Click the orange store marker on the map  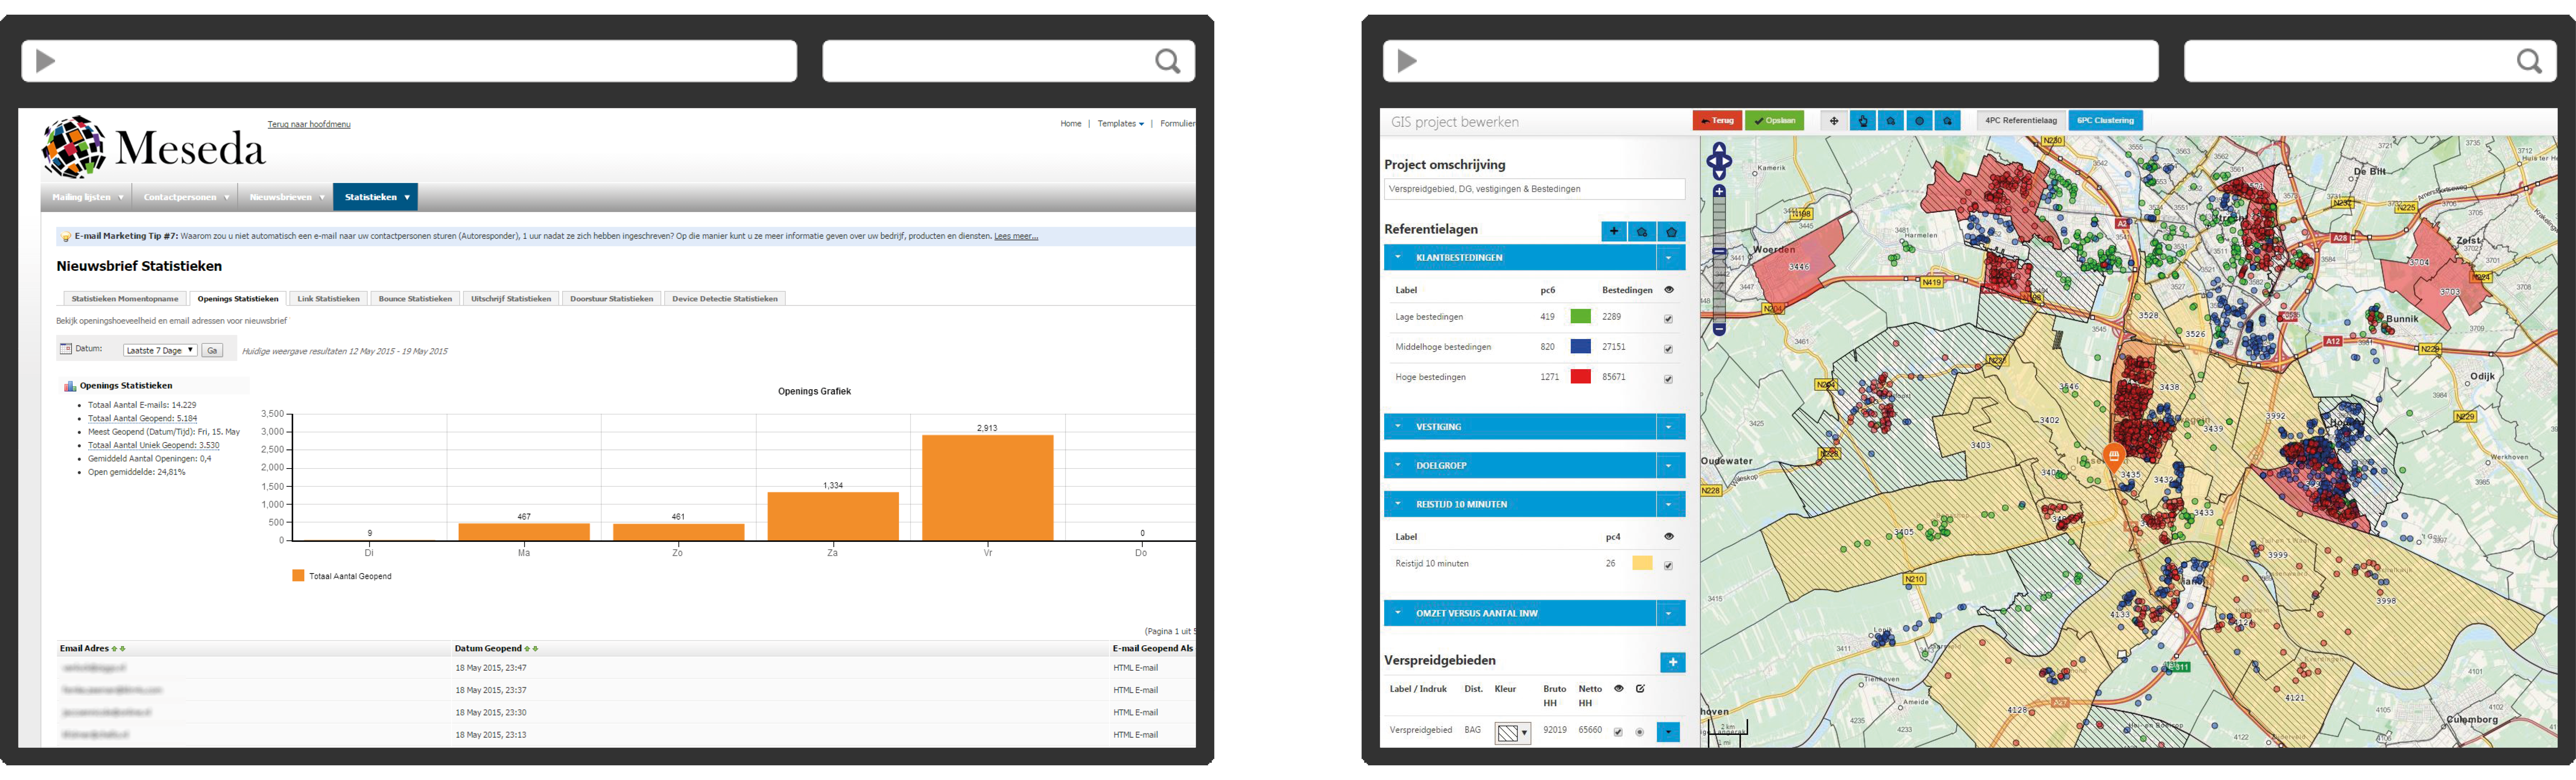pos(2114,458)
